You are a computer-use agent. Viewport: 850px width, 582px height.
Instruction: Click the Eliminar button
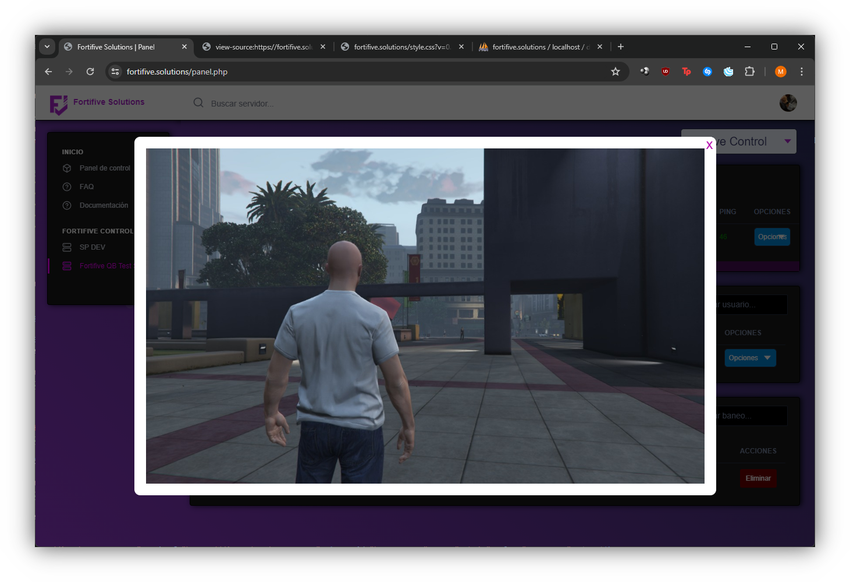757,478
